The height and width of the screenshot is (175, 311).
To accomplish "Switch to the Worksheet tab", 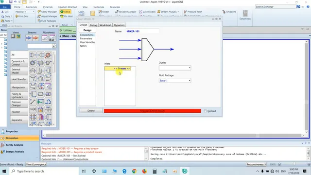I will tap(105, 25).
